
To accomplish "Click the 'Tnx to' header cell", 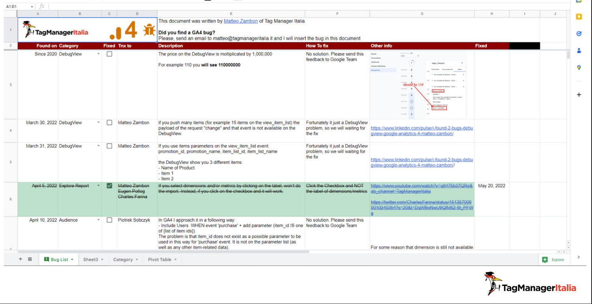I will click(x=137, y=46).
